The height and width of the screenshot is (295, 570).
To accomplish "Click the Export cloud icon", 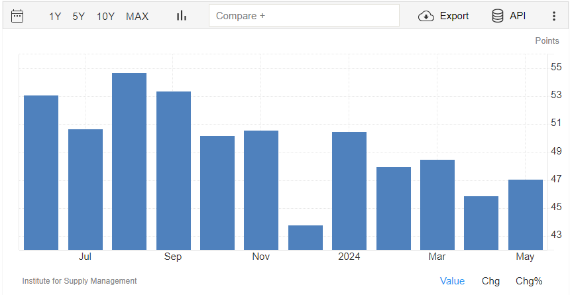I will [x=426, y=16].
